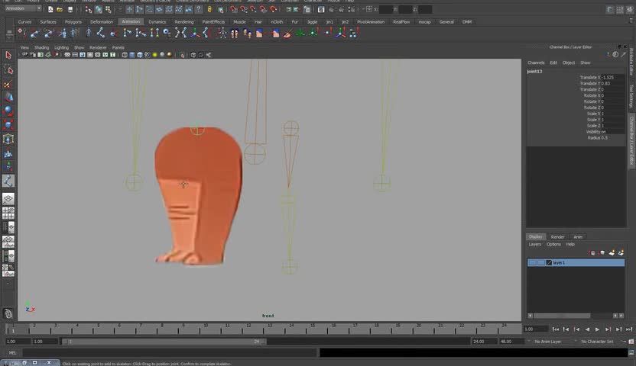The width and height of the screenshot is (636, 366).
Task: Toggle layer1 display type box
Action: point(540,262)
